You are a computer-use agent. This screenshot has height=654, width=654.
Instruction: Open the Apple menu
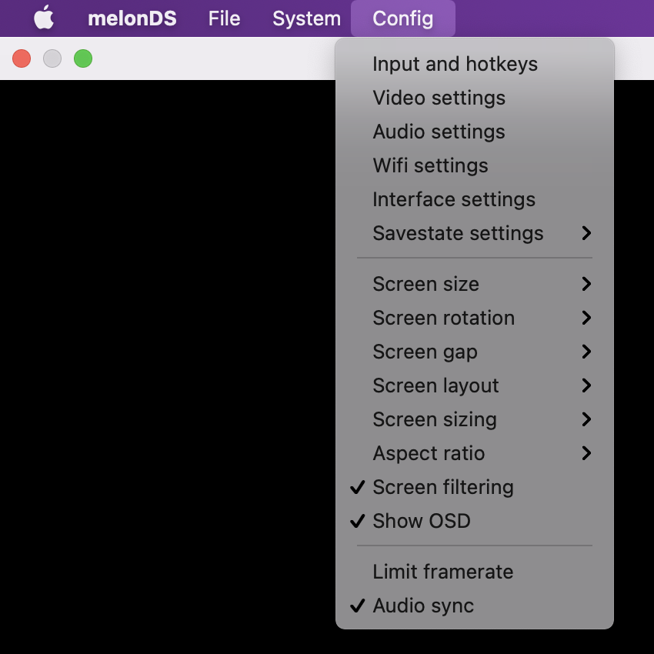tap(44, 18)
